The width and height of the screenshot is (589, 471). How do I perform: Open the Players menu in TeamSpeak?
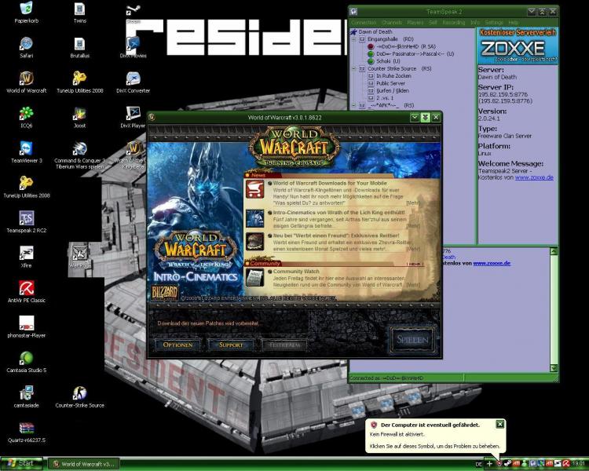[x=415, y=23]
